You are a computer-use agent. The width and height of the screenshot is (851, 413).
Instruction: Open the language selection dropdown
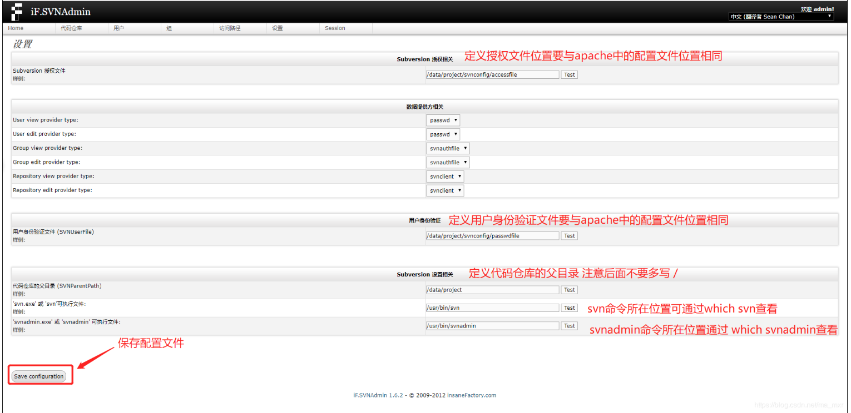click(x=781, y=16)
